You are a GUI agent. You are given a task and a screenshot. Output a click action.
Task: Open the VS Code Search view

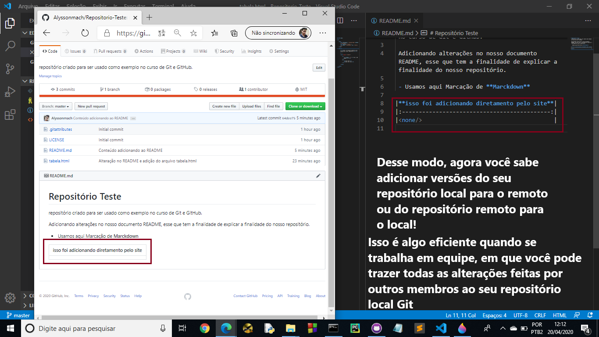pyautogui.click(x=10, y=46)
